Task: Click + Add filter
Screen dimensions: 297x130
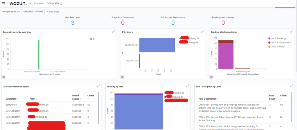Action: [x=53, y=12]
